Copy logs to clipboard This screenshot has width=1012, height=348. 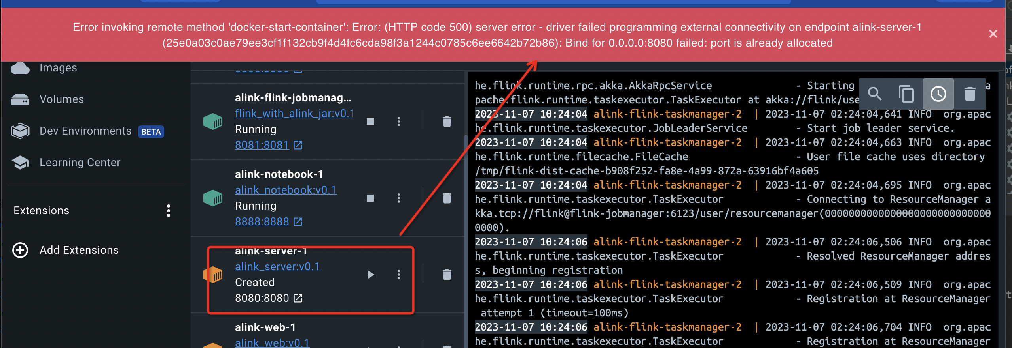point(906,94)
